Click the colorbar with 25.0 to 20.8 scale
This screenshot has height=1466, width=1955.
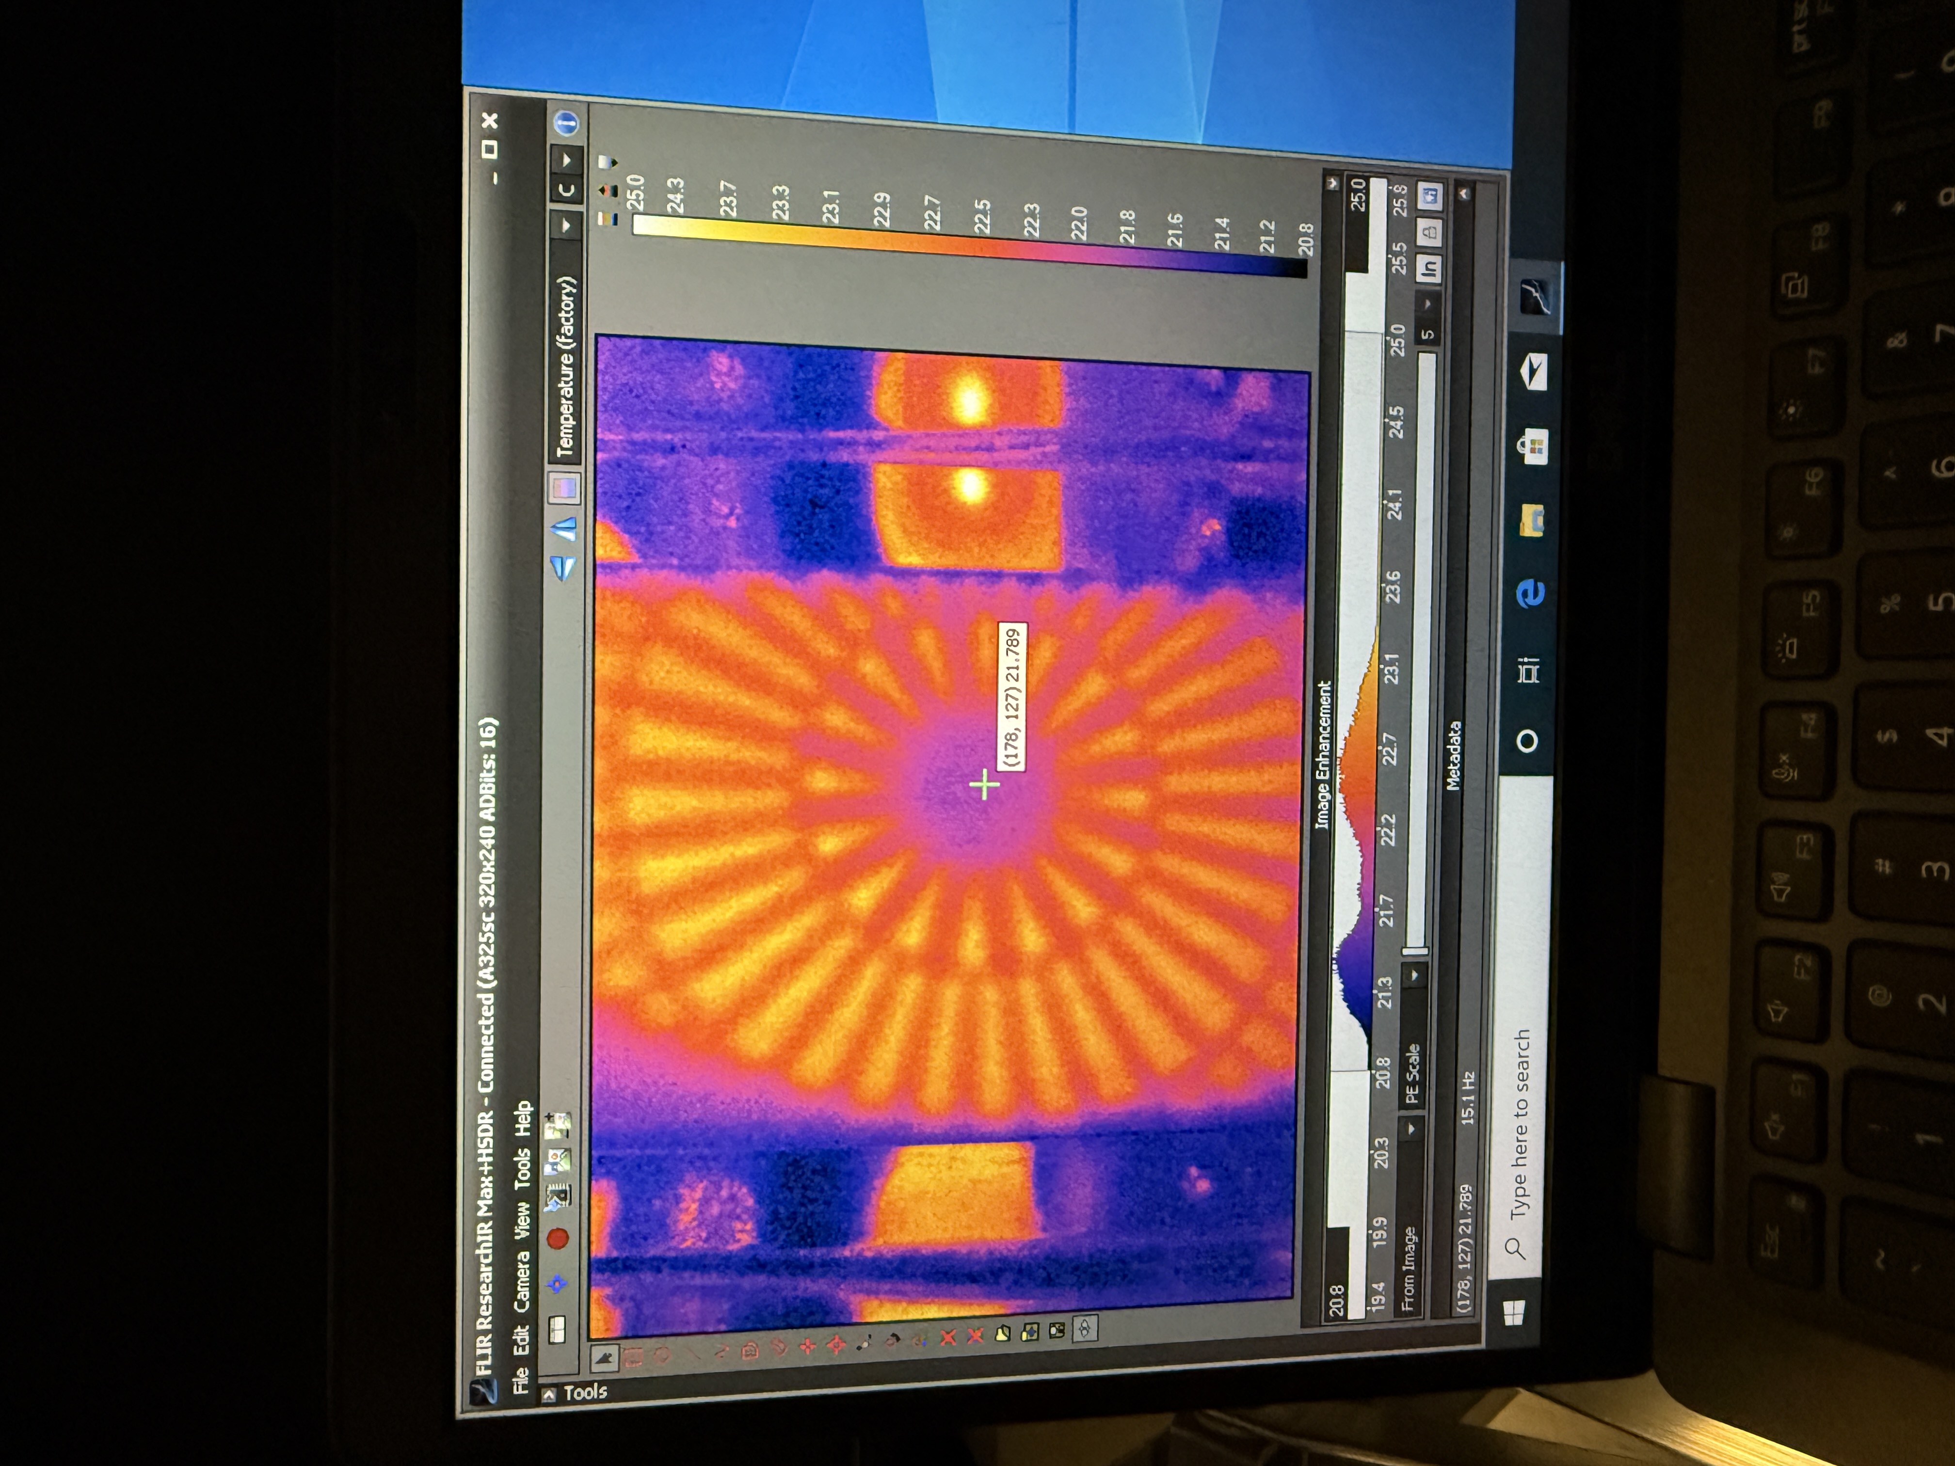tap(970, 246)
